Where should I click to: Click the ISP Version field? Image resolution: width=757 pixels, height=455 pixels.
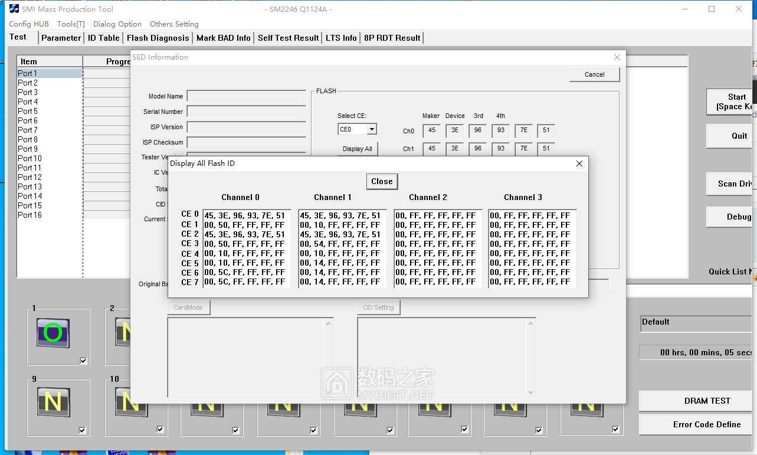[246, 127]
